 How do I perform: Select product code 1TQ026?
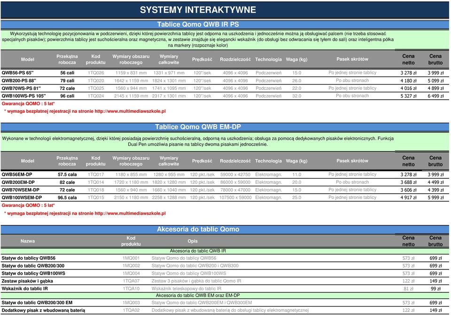96,73
